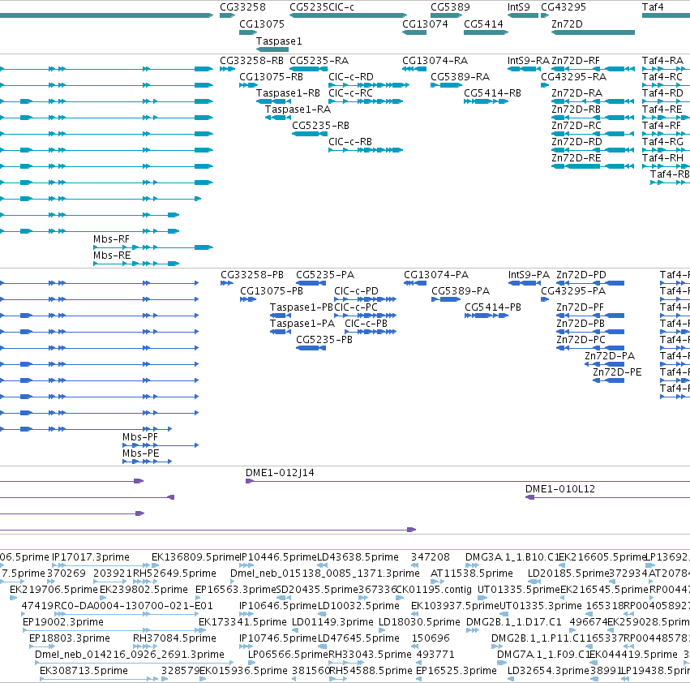
Task: Click the CG33258 gene label
Action: (x=242, y=7)
